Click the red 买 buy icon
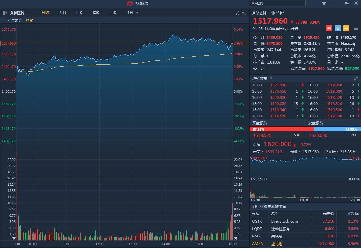This screenshot has height=248, width=361. 329,28
